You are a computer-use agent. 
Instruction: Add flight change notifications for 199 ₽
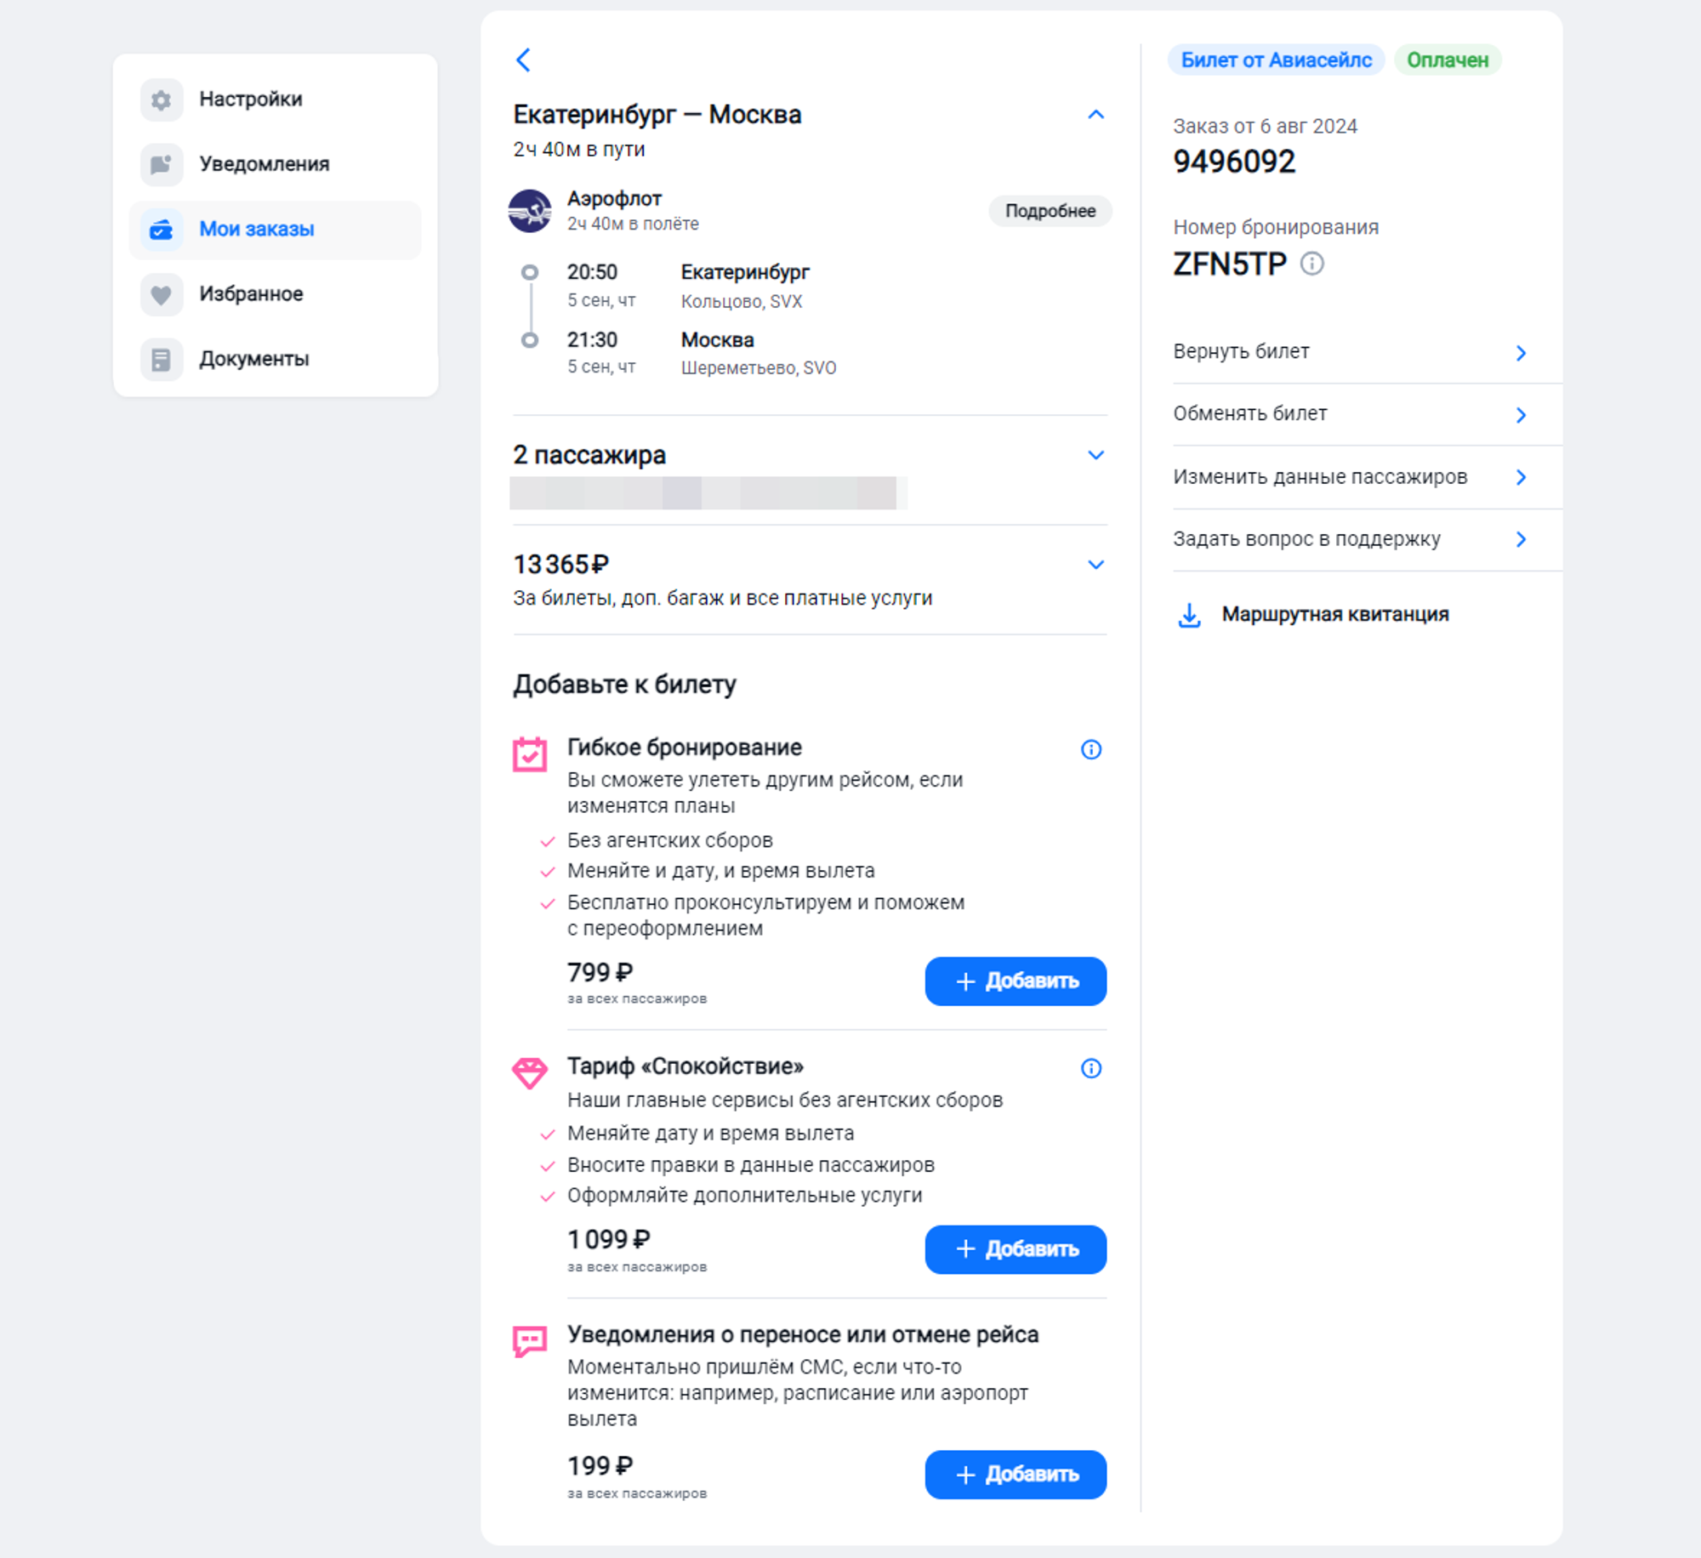click(1015, 1475)
